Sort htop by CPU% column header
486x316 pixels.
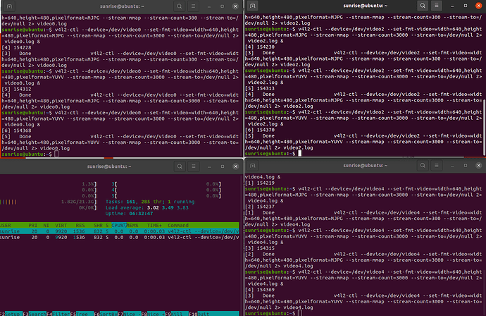119,225
